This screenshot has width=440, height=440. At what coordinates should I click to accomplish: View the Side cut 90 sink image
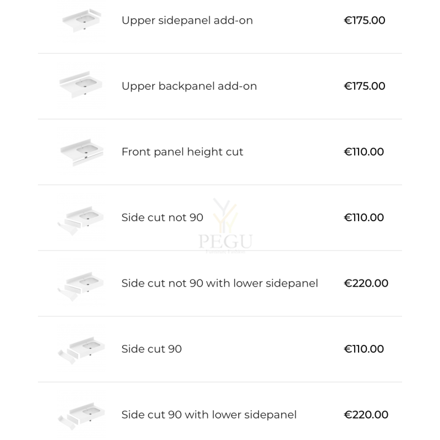point(81,350)
